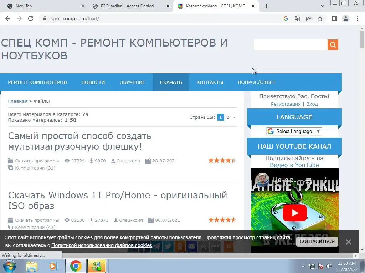
Task: Launch Windows Media Player from the taskbar
Action: (53, 266)
